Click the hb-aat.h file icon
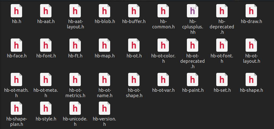Viewport: 274px width, 129px height. (x=46, y=11)
